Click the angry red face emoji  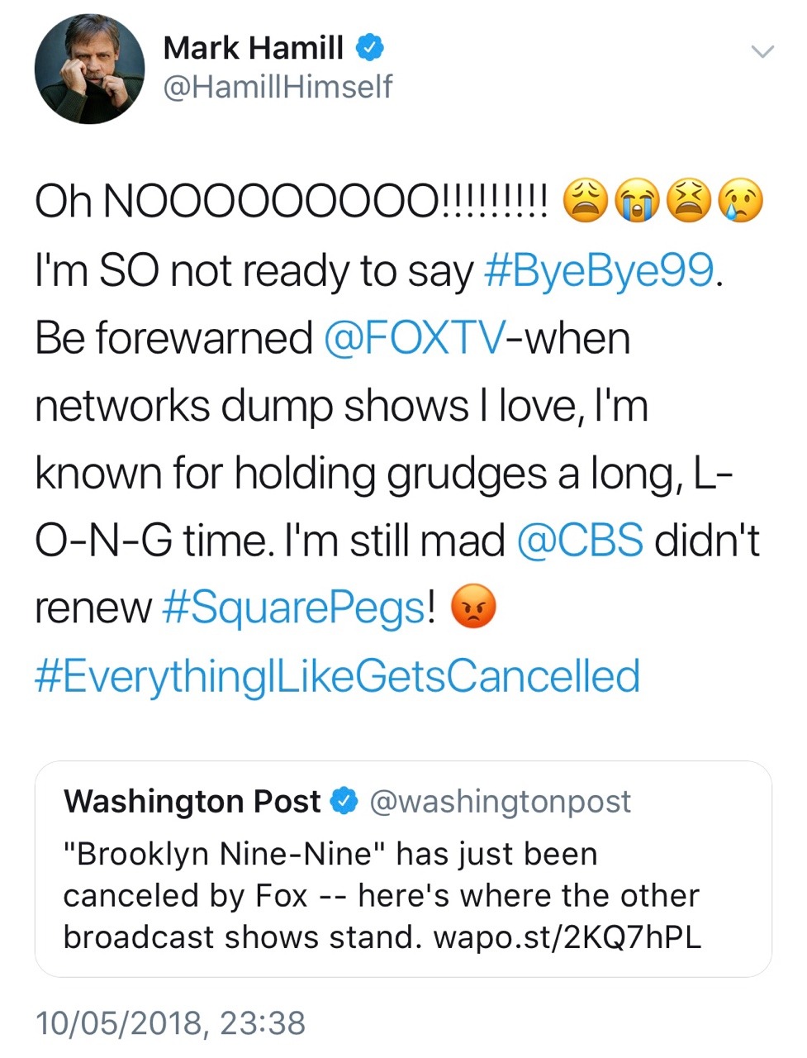coord(473,608)
